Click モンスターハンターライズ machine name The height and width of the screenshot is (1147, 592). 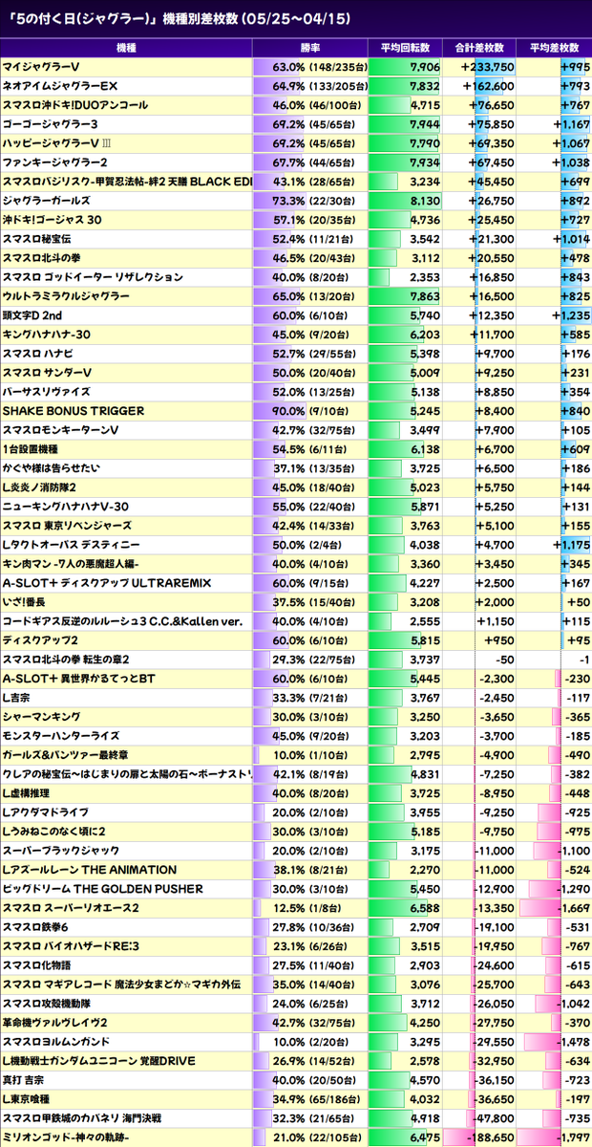point(61,736)
